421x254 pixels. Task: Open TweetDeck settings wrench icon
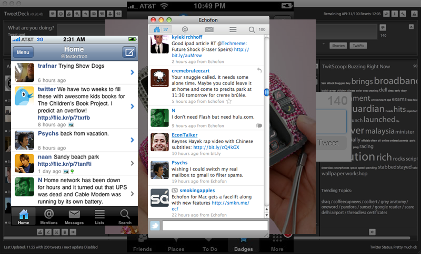(403, 14)
